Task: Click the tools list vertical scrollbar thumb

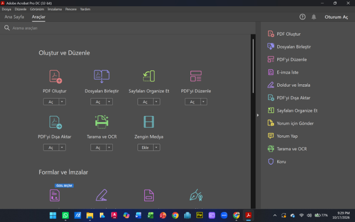Action: (x=253, y=66)
